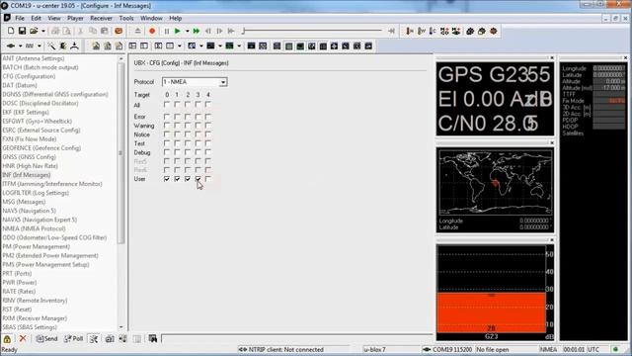Image resolution: width=632 pixels, height=356 pixels.
Task: Open the Window menu
Action: 151,18
